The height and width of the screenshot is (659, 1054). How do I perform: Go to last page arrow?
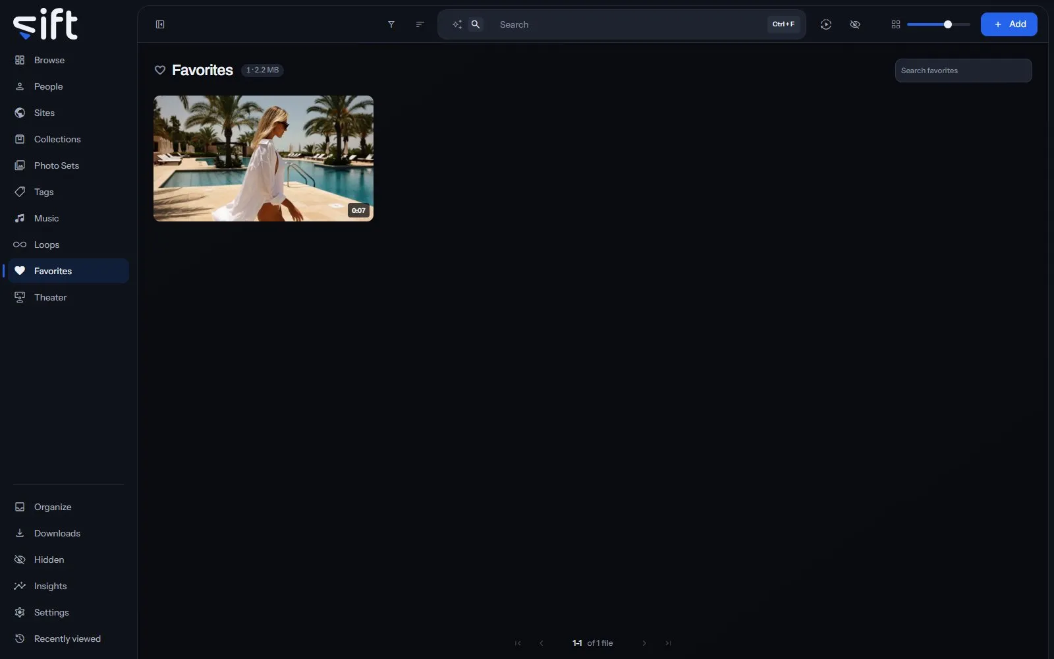pos(668,643)
